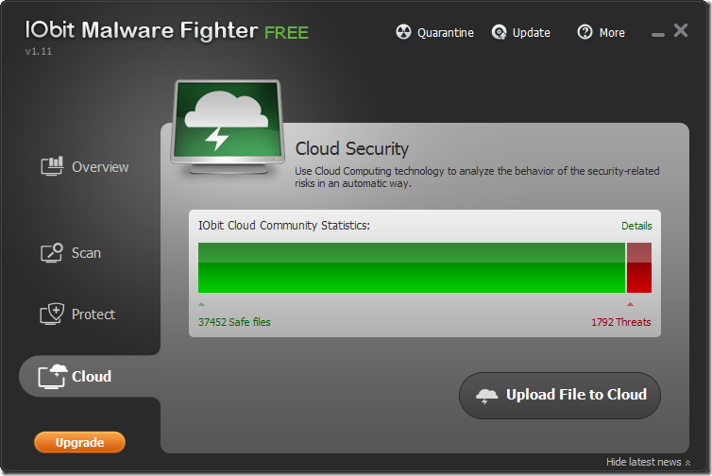
Task: Click the Quarantine radiation icon
Action: pos(403,32)
